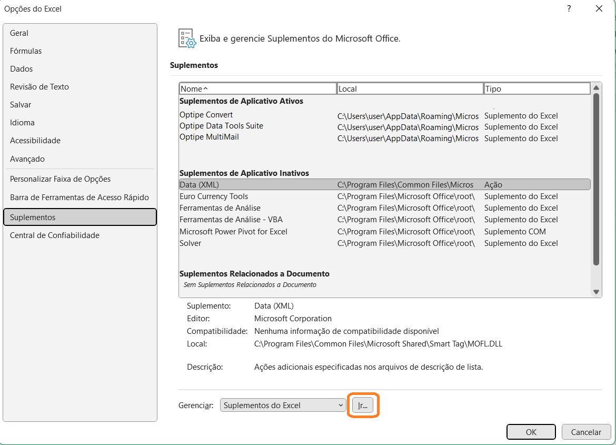Select the Ferramentas de Análise row

point(385,208)
